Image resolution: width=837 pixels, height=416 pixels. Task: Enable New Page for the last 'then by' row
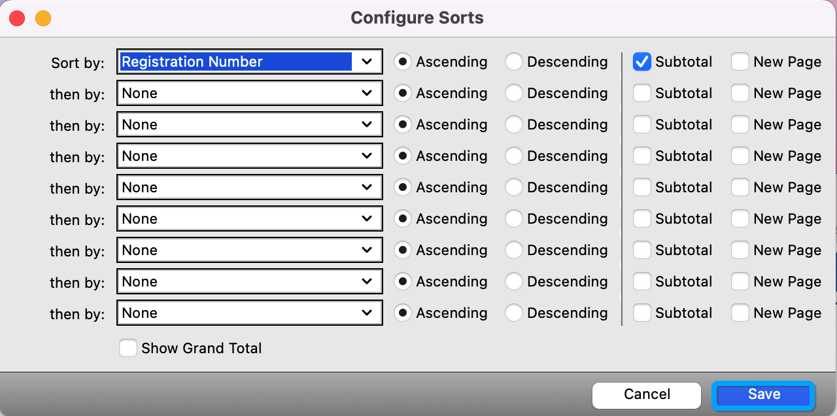740,313
